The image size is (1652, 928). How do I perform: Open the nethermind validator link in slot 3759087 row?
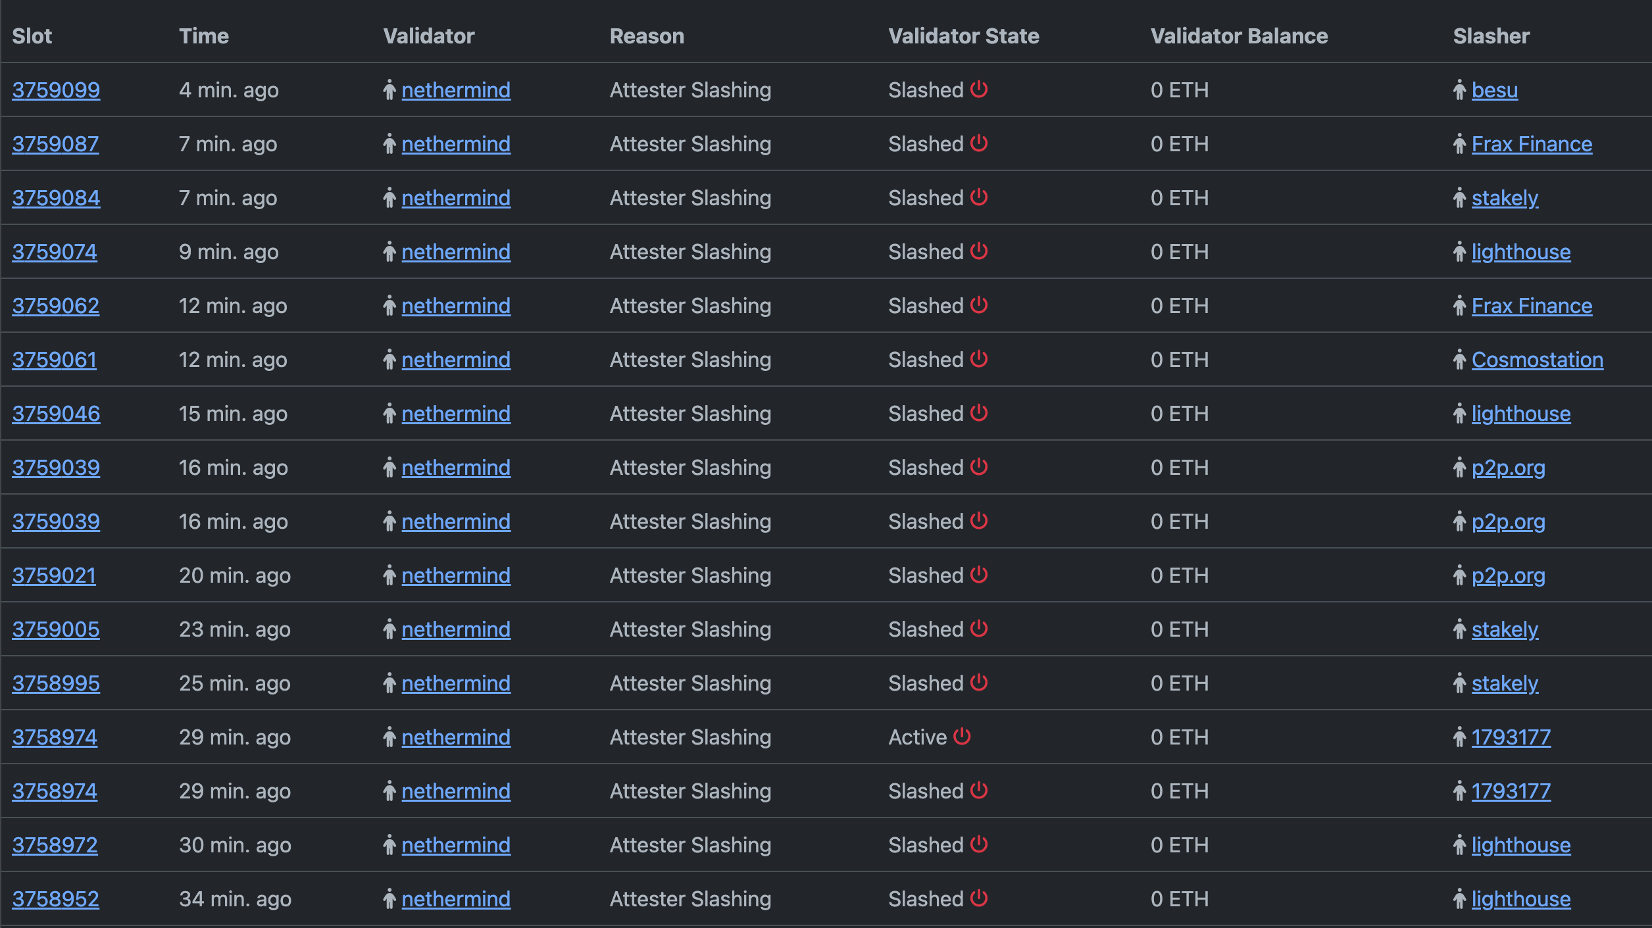pos(456,144)
